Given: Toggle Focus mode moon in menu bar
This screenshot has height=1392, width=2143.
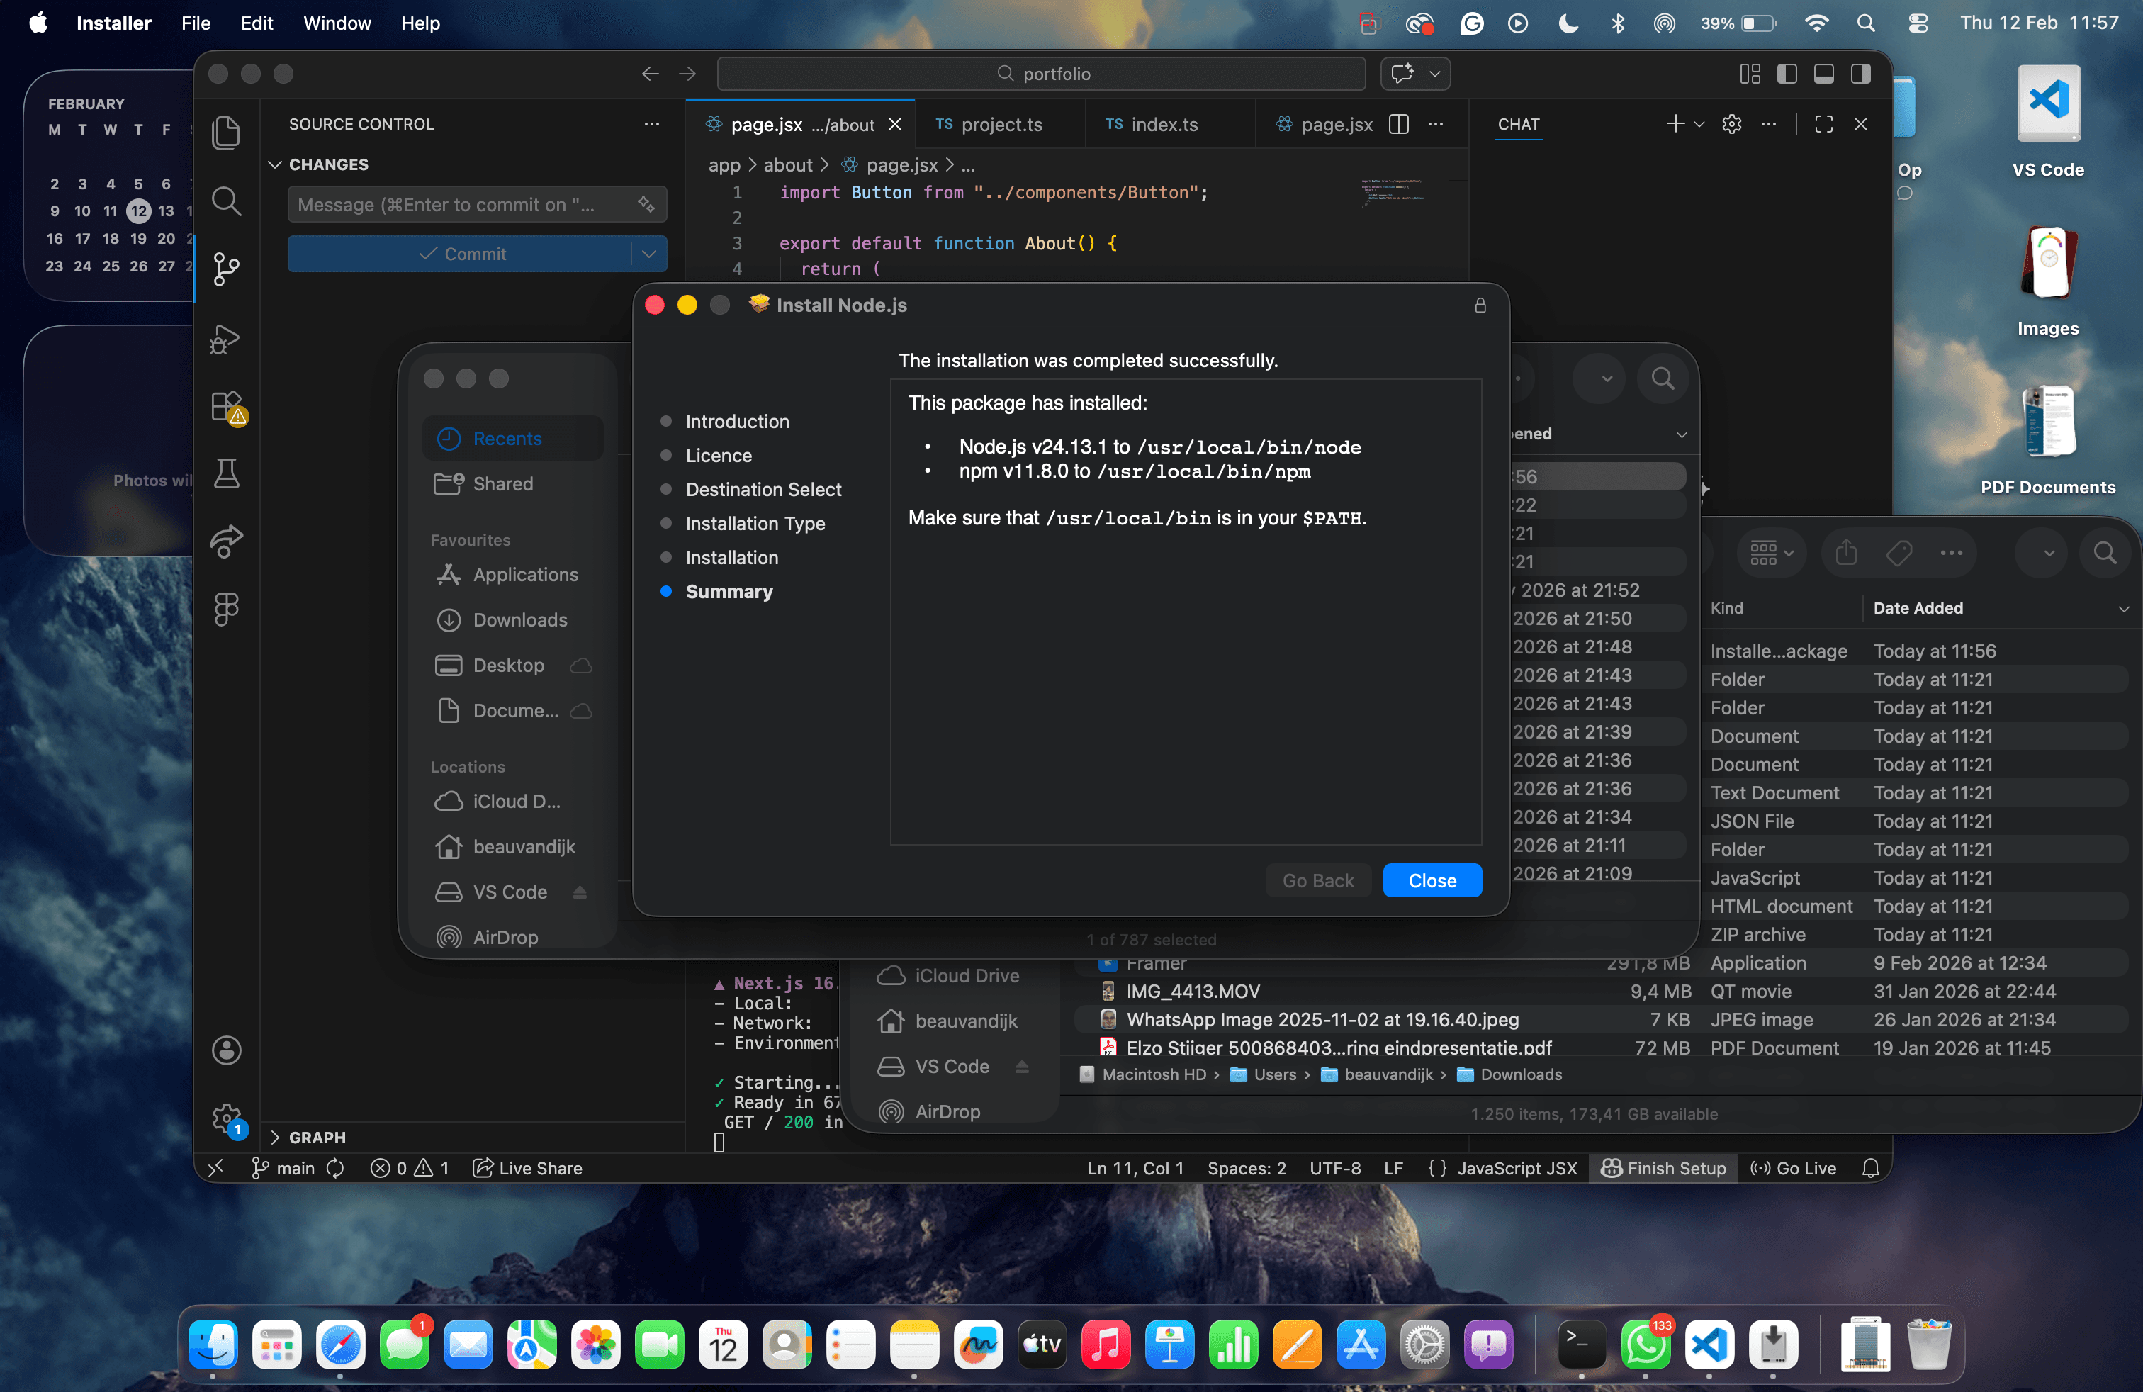Looking at the screenshot, I should point(1568,23).
